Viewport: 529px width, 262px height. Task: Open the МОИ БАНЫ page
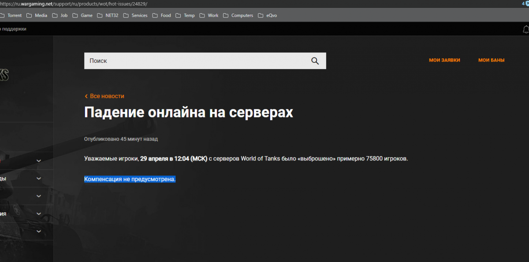(x=492, y=60)
